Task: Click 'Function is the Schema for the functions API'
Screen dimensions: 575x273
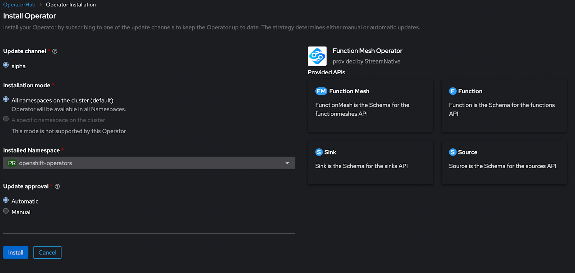Action: click(502, 109)
